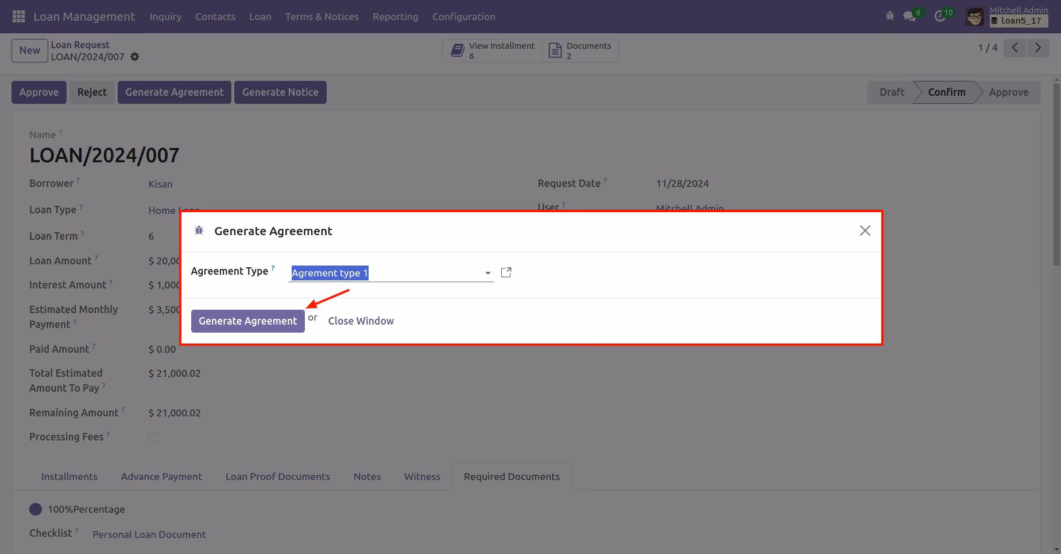Click the bug icon in dialog header
The width and height of the screenshot is (1061, 554).
[x=199, y=231]
